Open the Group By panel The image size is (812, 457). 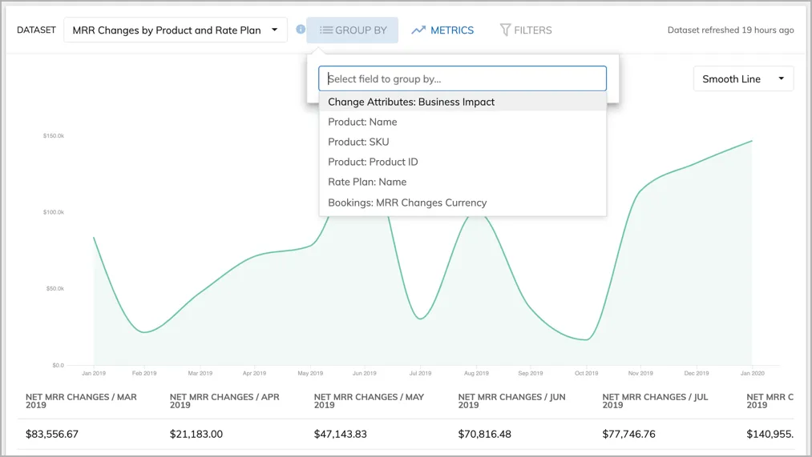352,30
